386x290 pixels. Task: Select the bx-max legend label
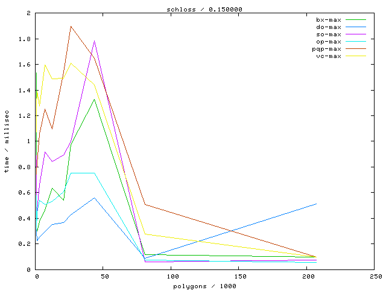[329, 20]
